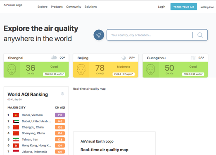Select Hong Kong, Hong K... row
216x155 pixels.
coord(36,145)
